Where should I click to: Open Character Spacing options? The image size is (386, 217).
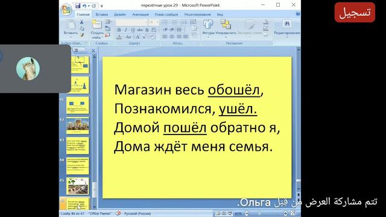(154, 30)
